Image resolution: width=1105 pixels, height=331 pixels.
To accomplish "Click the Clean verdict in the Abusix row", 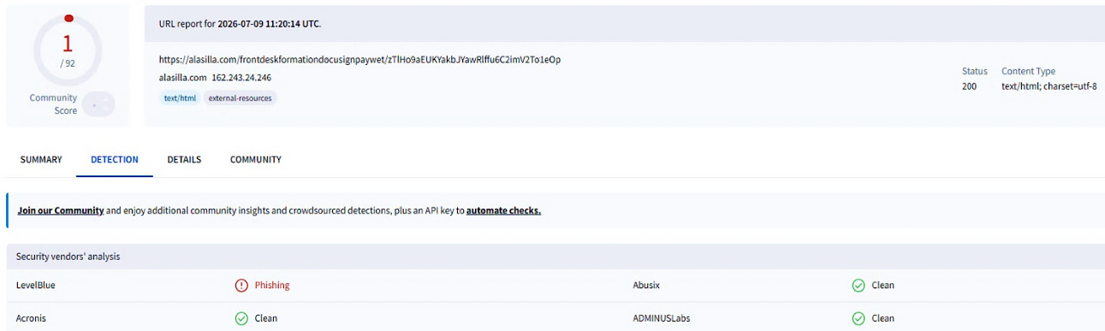I will pos(882,286).
